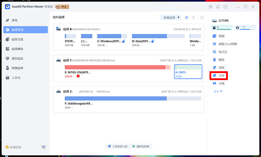Click the C: Windows usage bar

pos(112,36)
